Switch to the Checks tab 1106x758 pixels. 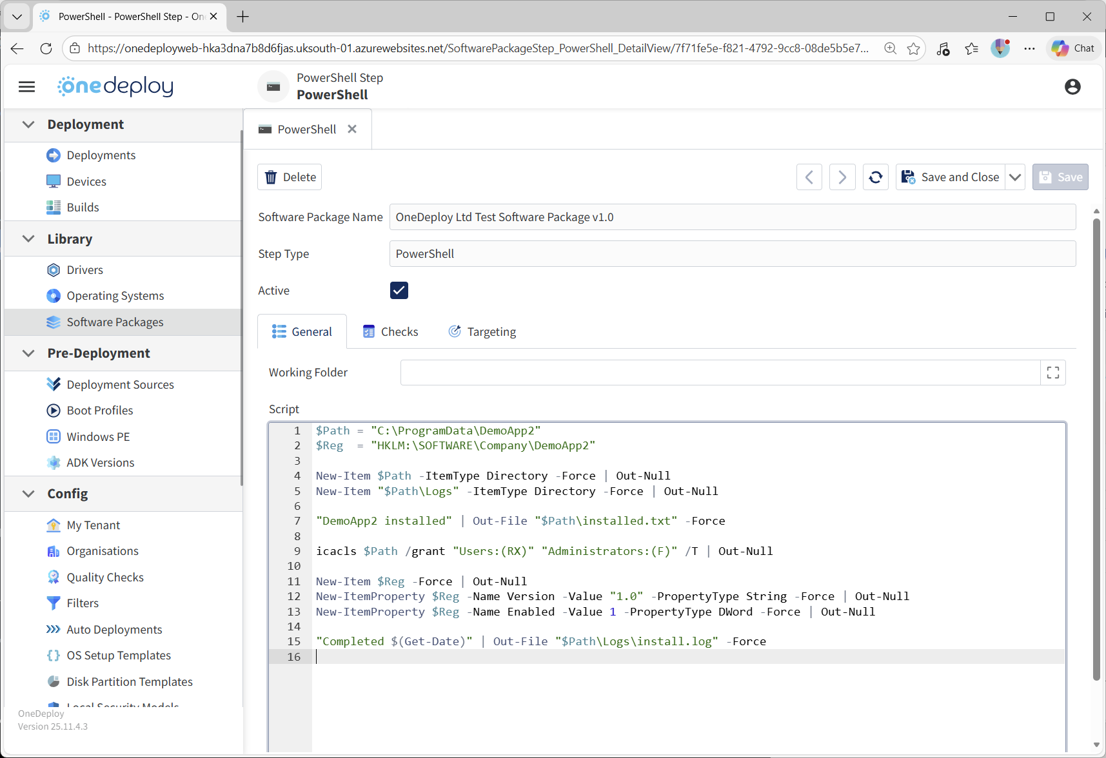[x=390, y=332]
